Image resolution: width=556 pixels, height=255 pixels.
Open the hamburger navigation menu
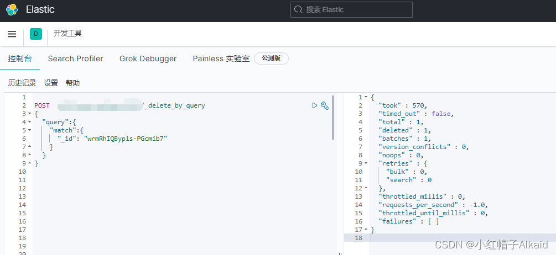12,34
